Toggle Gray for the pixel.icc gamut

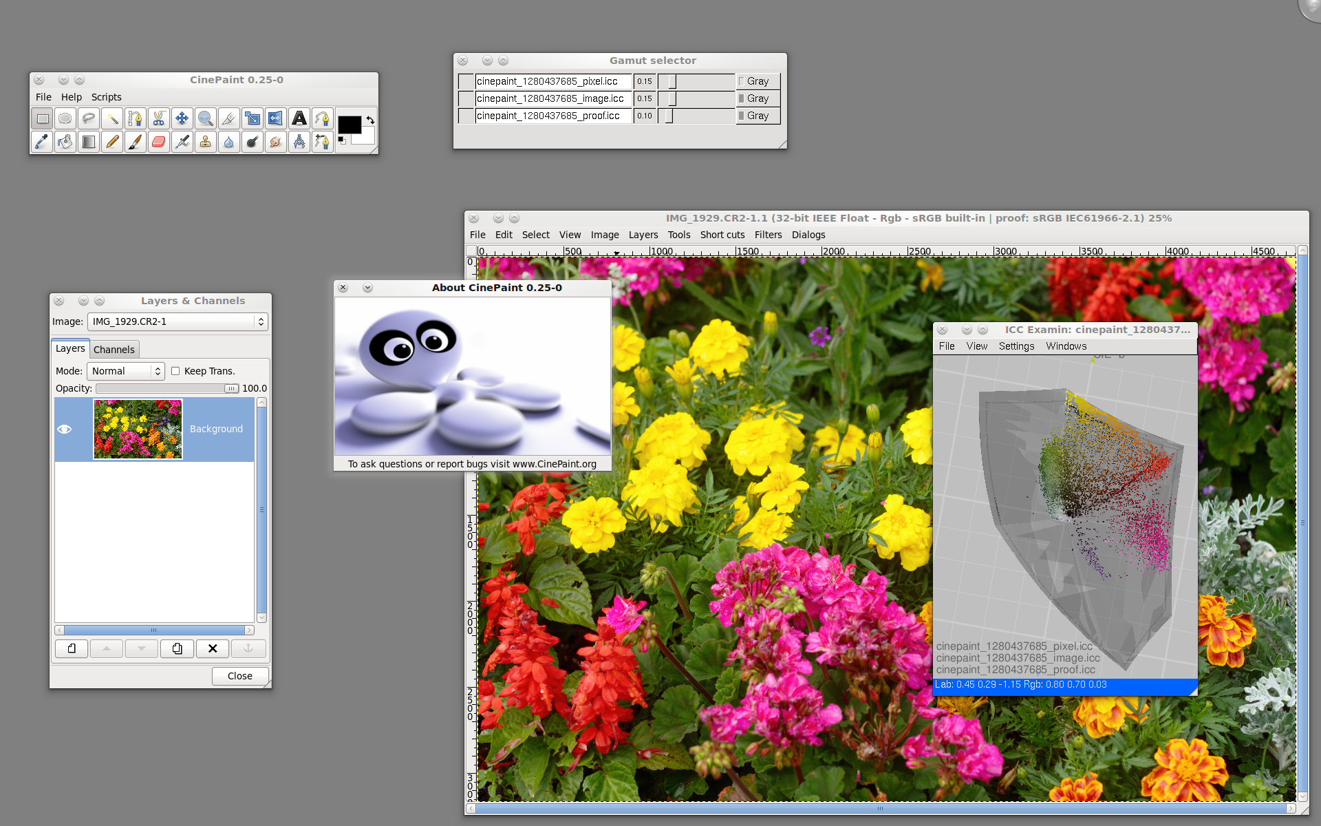pos(758,81)
